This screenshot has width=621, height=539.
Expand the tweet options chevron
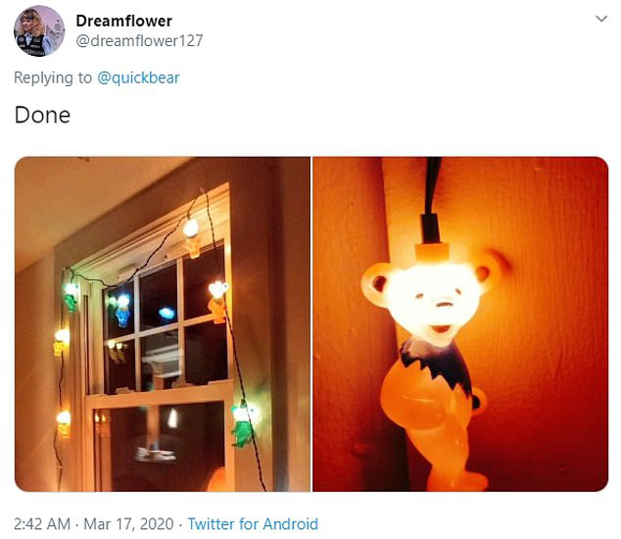point(601,19)
